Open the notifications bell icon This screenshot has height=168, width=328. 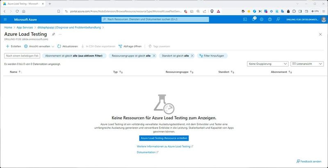click(x=253, y=19)
